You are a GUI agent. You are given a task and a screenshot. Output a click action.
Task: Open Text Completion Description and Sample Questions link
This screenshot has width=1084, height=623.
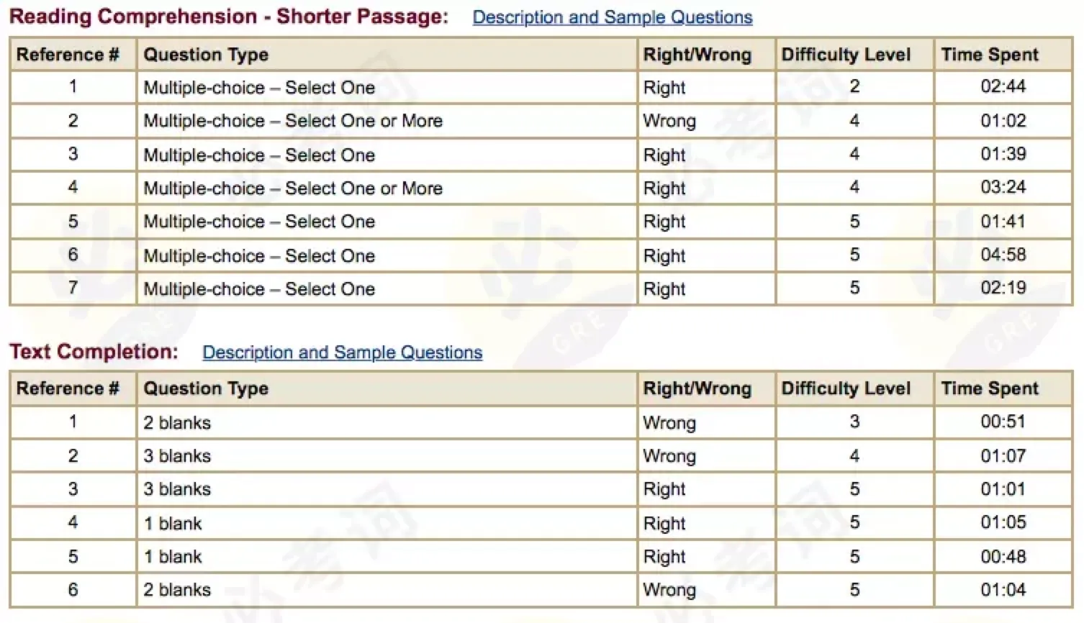pyautogui.click(x=342, y=353)
